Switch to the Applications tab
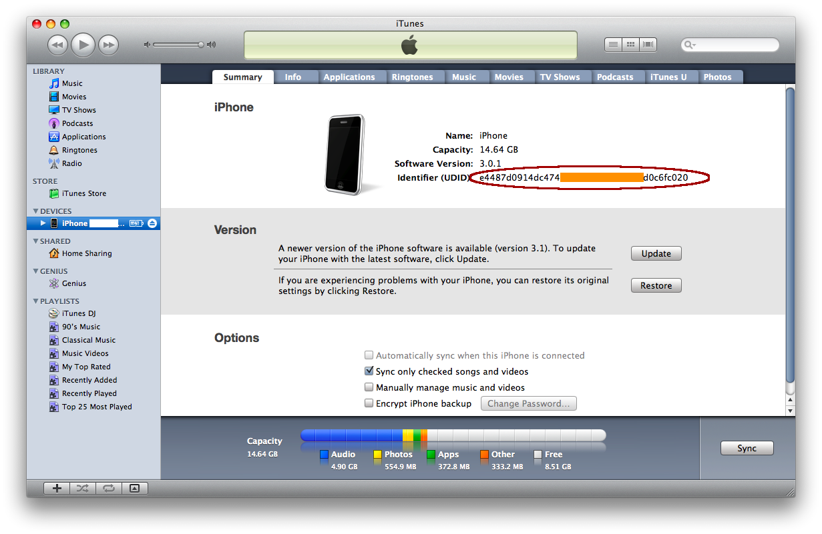This screenshot has height=534, width=822. [349, 77]
